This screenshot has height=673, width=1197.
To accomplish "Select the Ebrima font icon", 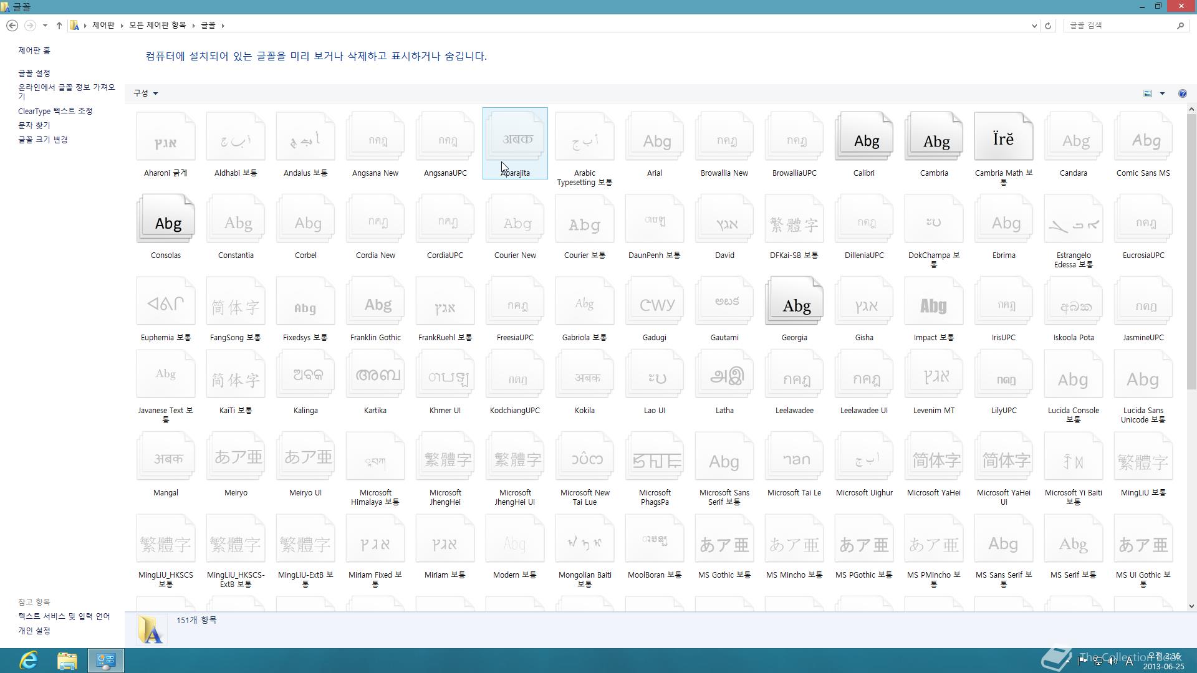I will 1003,219.
